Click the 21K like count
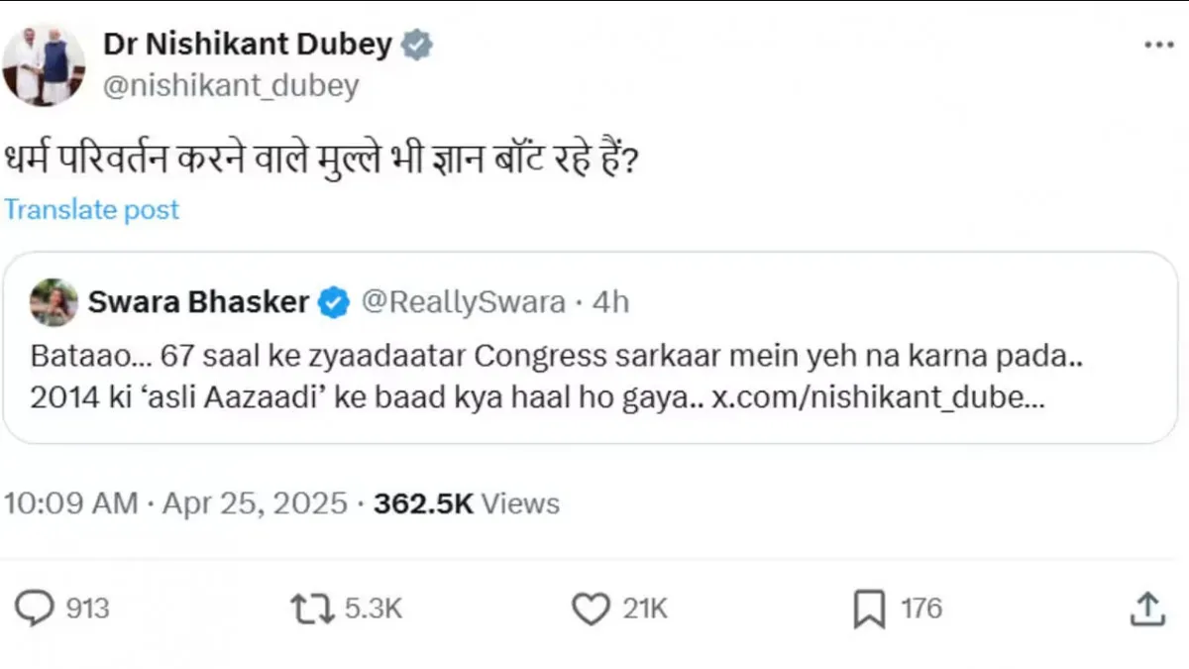This screenshot has width=1189, height=669. pyautogui.click(x=644, y=608)
